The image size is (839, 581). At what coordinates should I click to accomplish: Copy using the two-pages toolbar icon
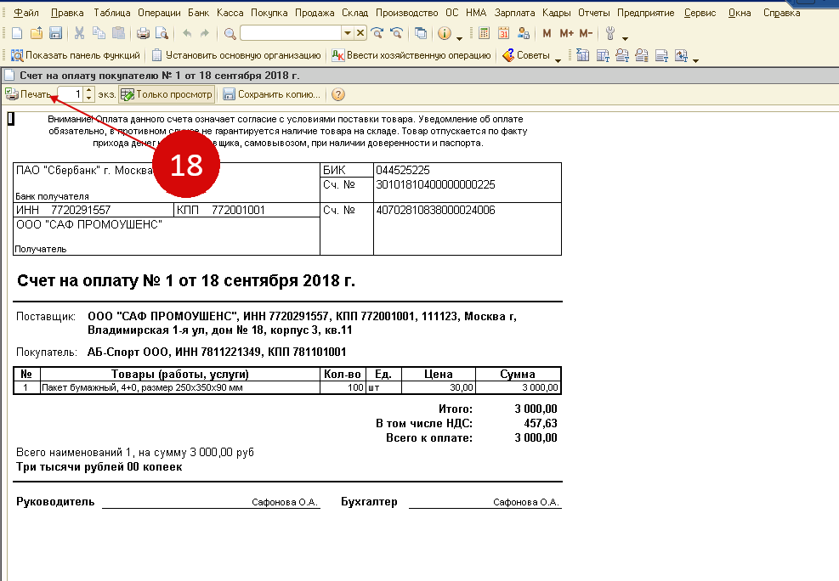[99, 34]
